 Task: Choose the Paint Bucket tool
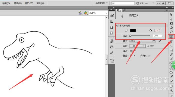click(171, 72)
